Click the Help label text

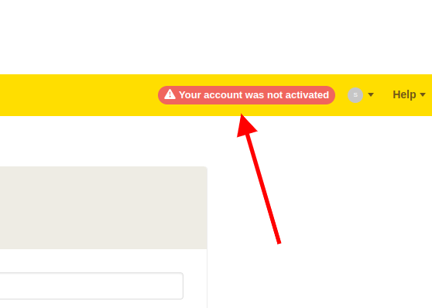pos(404,94)
